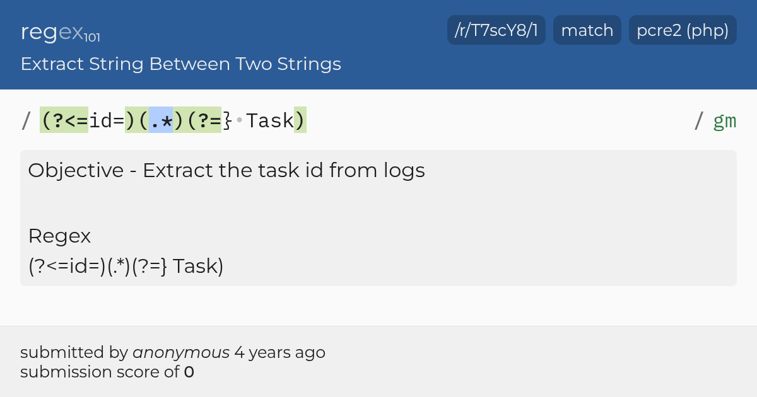Click the title Extract String Between Two Strings
This screenshot has height=397, width=757.
pyautogui.click(x=181, y=64)
